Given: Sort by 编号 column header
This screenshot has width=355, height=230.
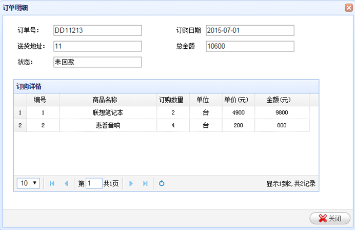Looking at the screenshot, I should (43, 100).
